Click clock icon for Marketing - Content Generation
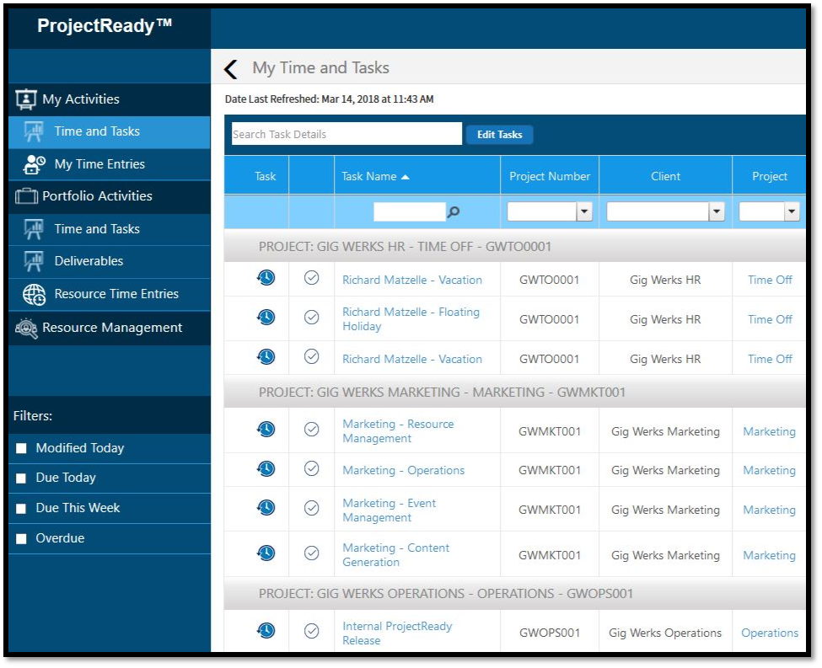The image size is (822, 668). point(266,553)
